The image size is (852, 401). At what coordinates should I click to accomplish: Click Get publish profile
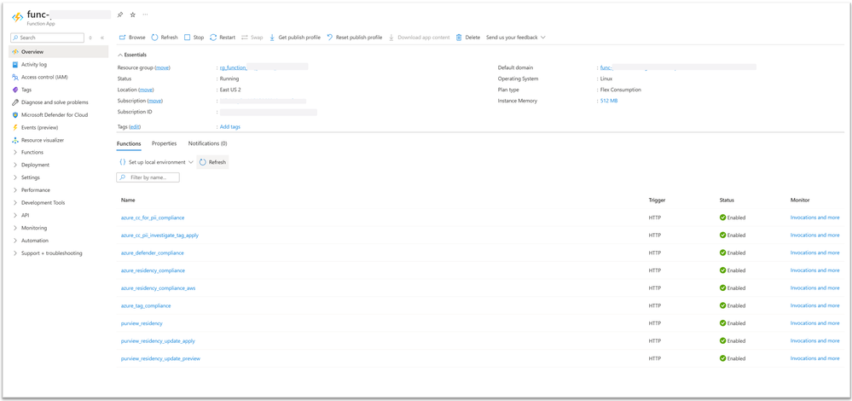[294, 38]
